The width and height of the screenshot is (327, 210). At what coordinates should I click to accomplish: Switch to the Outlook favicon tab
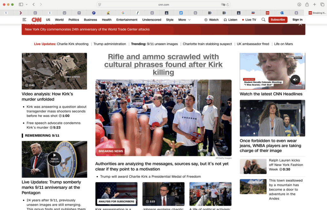click(282, 13)
